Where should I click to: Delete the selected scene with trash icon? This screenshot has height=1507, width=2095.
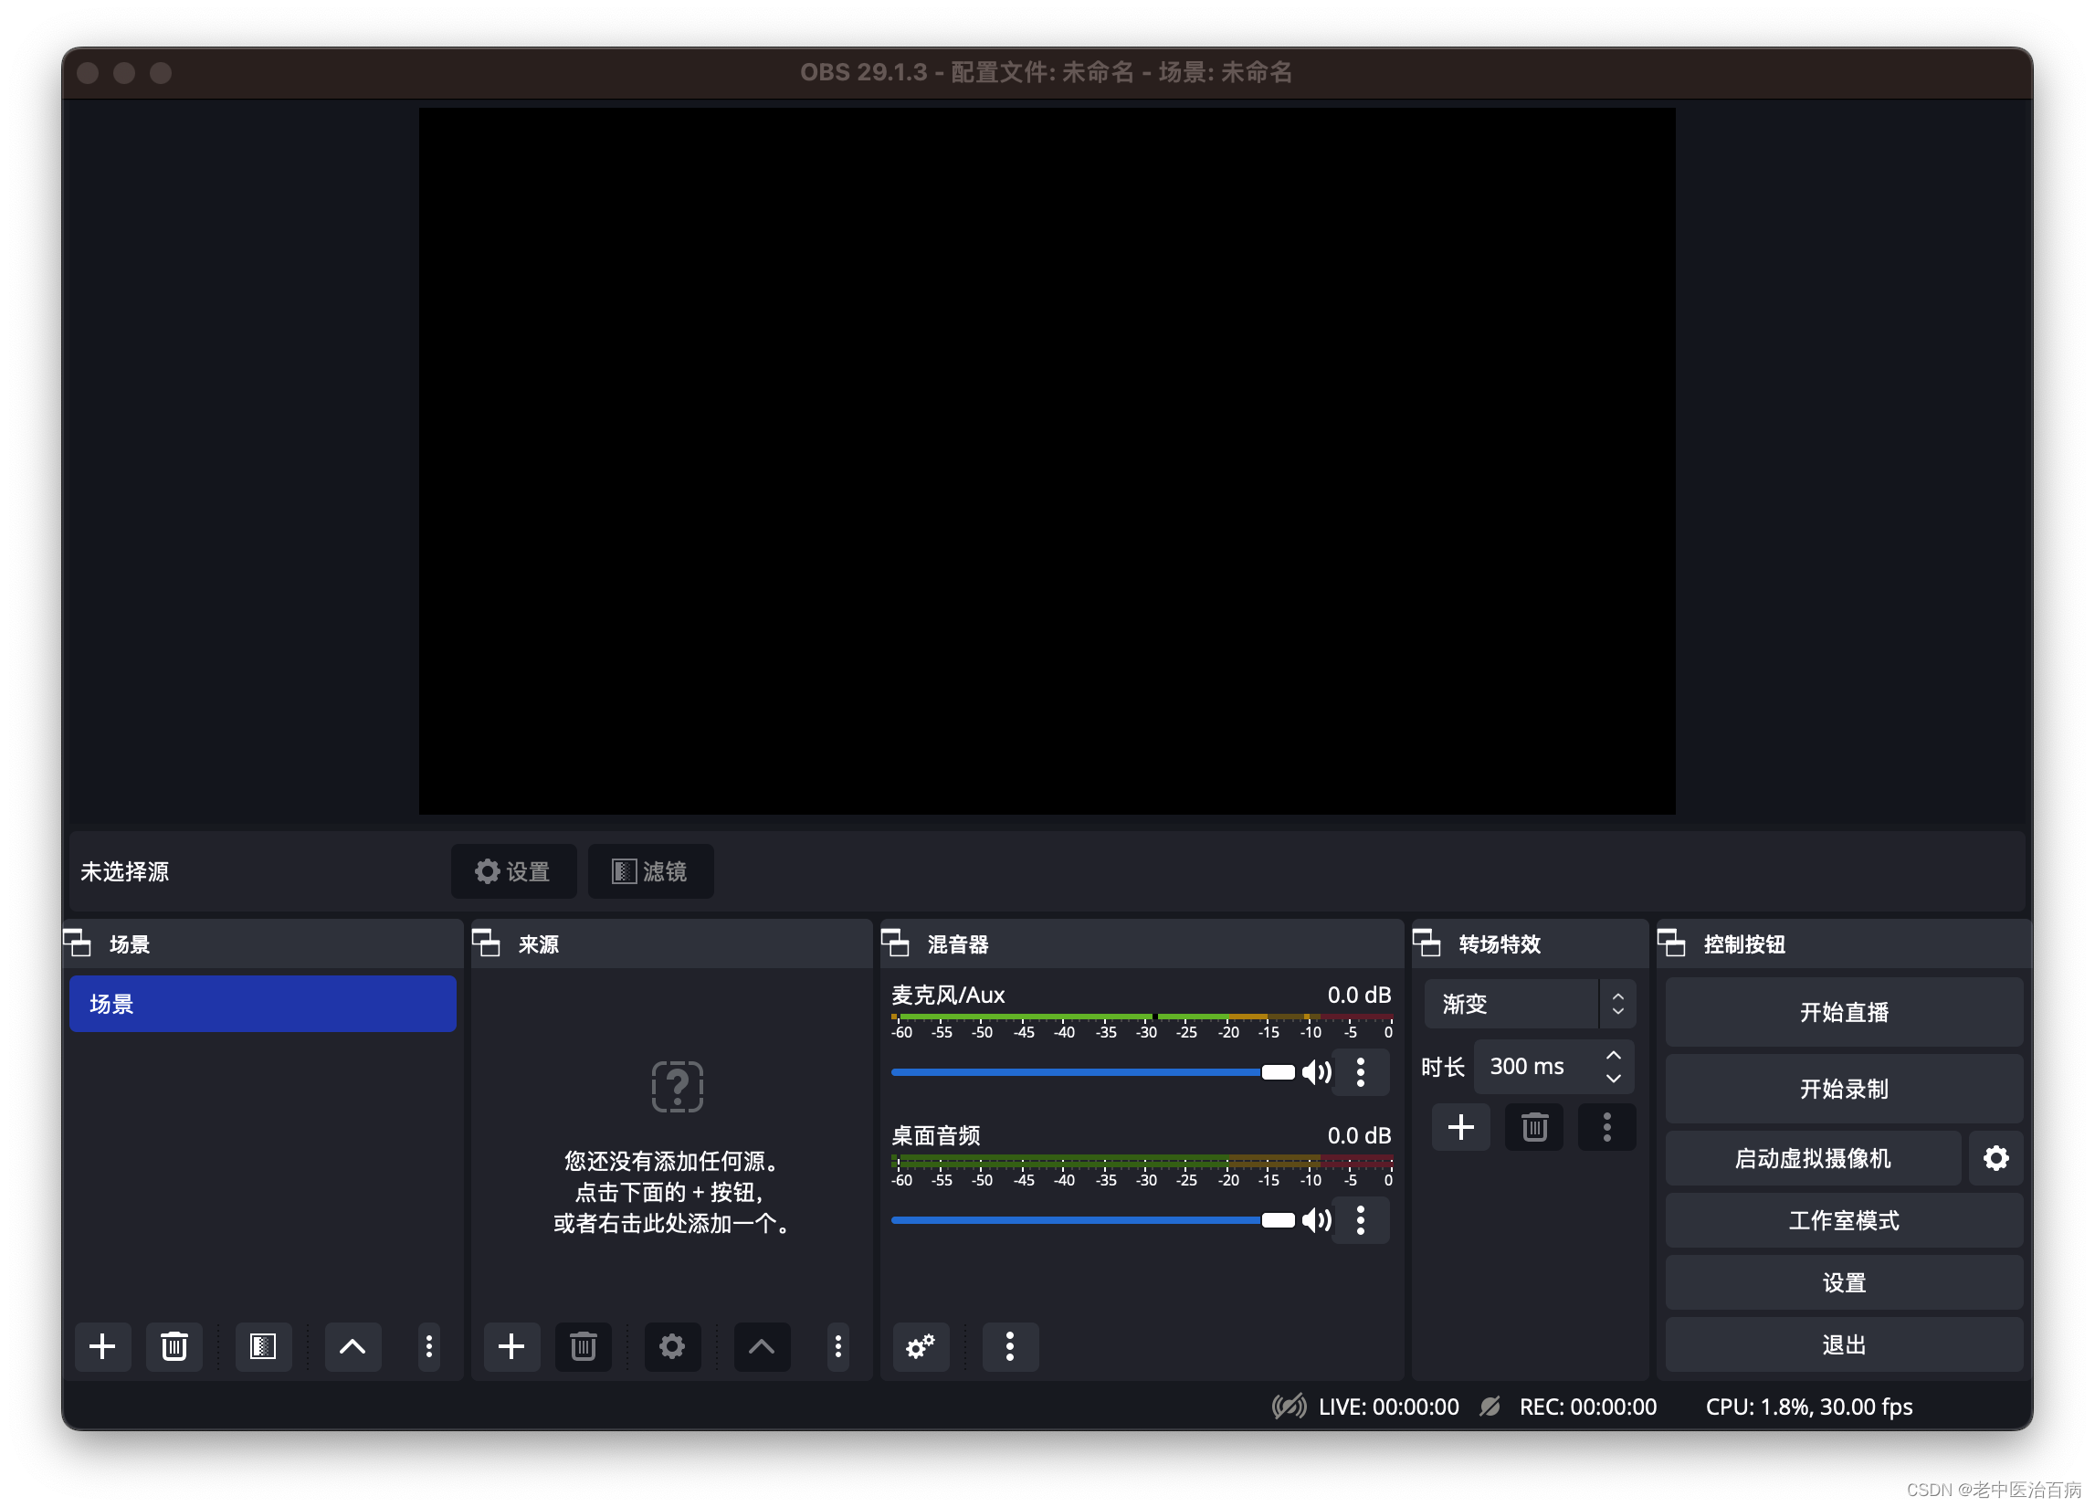(x=174, y=1346)
